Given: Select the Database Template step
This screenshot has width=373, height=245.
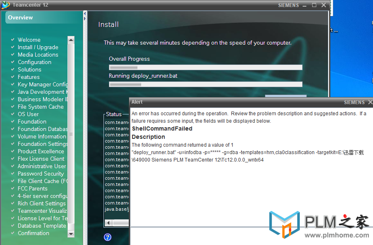Looking at the screenshot, I should coord(42,226).
